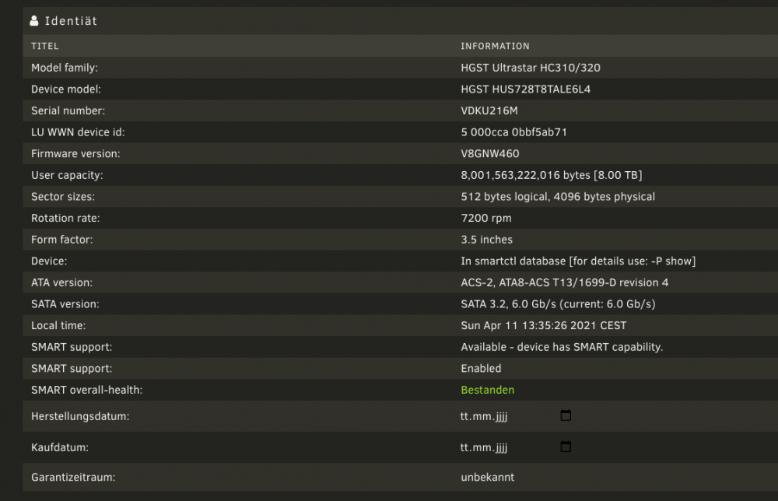
Task: Click the INFORMATION column header
Action: 495,46
